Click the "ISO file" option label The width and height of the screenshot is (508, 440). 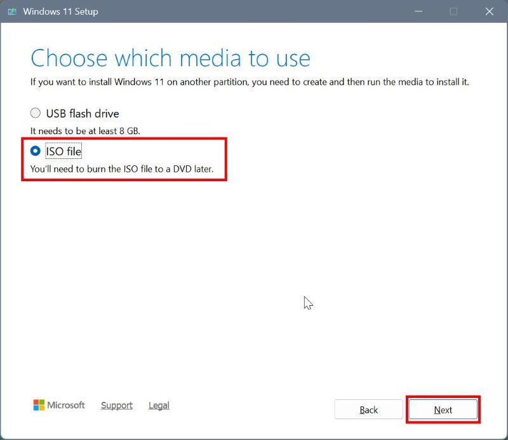tap(64, 151)
